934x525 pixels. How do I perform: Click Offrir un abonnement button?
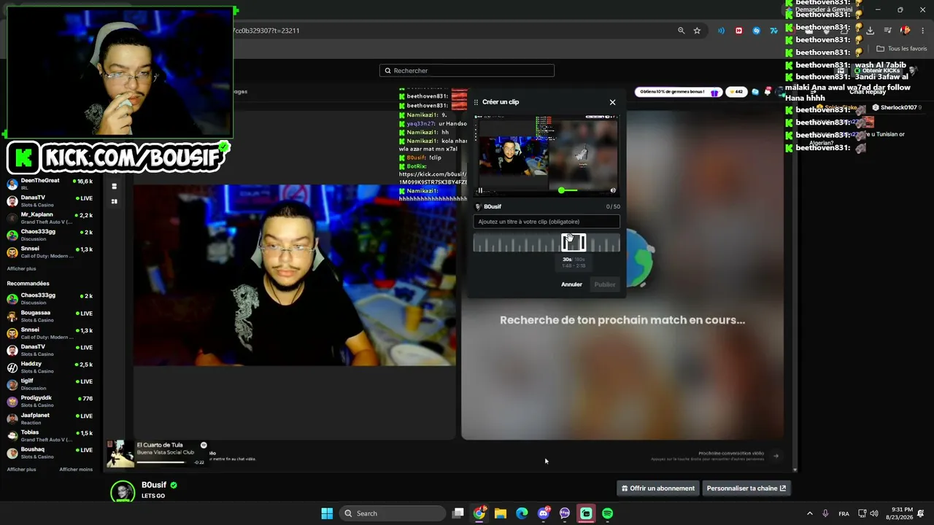tap(658, 489)
